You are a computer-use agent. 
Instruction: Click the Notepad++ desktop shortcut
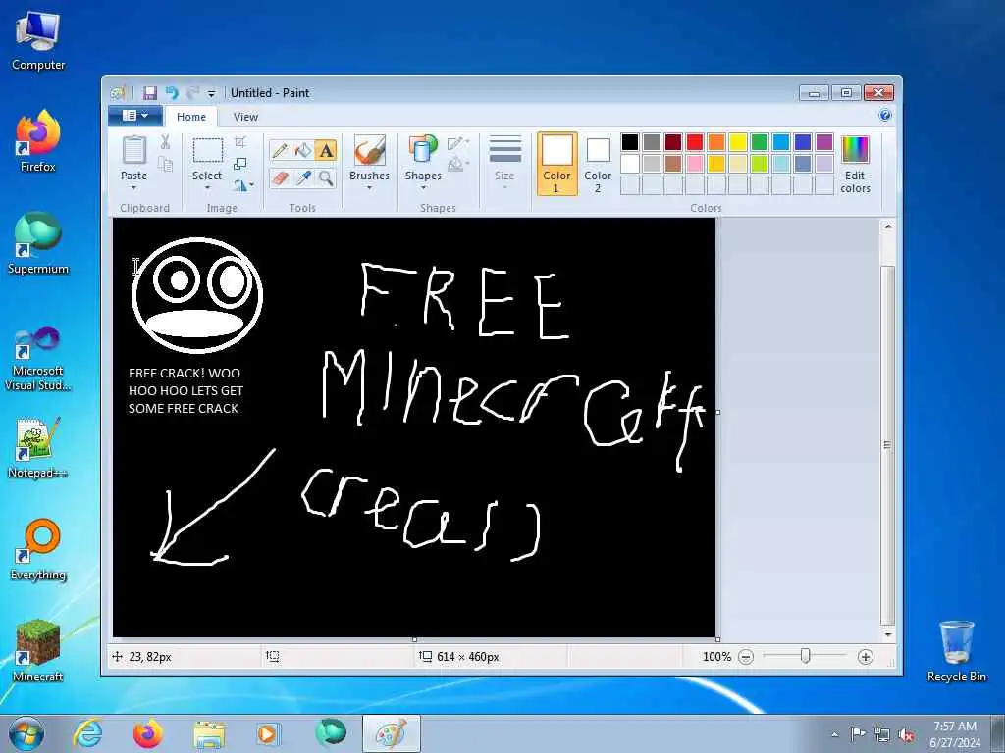coord(38,447)
